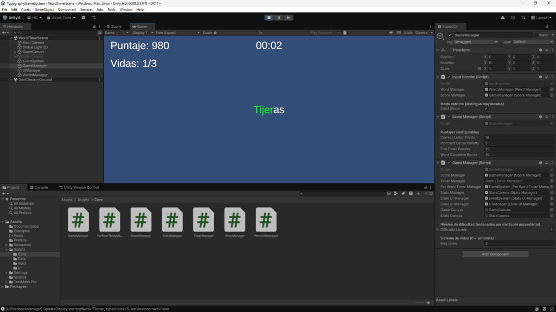Expand StatsCanvas in Hierarchy
Screen dimensions: 556x312
pyautogui.click(x=15, y=56)
